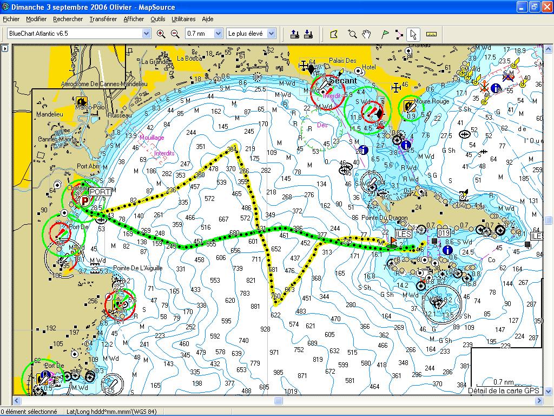Click the zoom out magnifier icon
This screenshot has height=416, width=554.
(x=175, y=34)
